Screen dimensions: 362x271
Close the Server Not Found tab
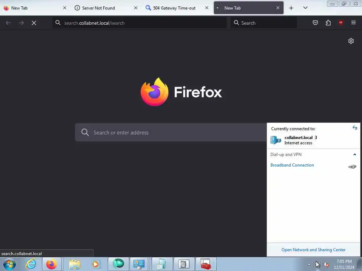pyautogui.click(x=136, y=8)
